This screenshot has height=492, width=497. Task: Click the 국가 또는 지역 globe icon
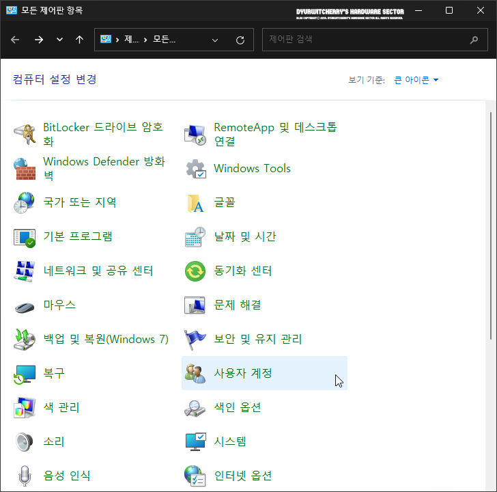(x=25, y=203)
